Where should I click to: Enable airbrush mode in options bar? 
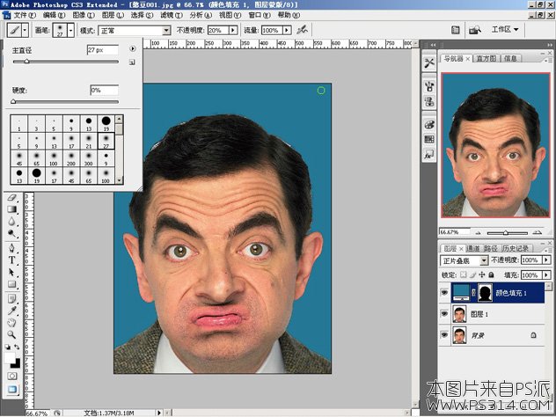click(x=302, y=30)
